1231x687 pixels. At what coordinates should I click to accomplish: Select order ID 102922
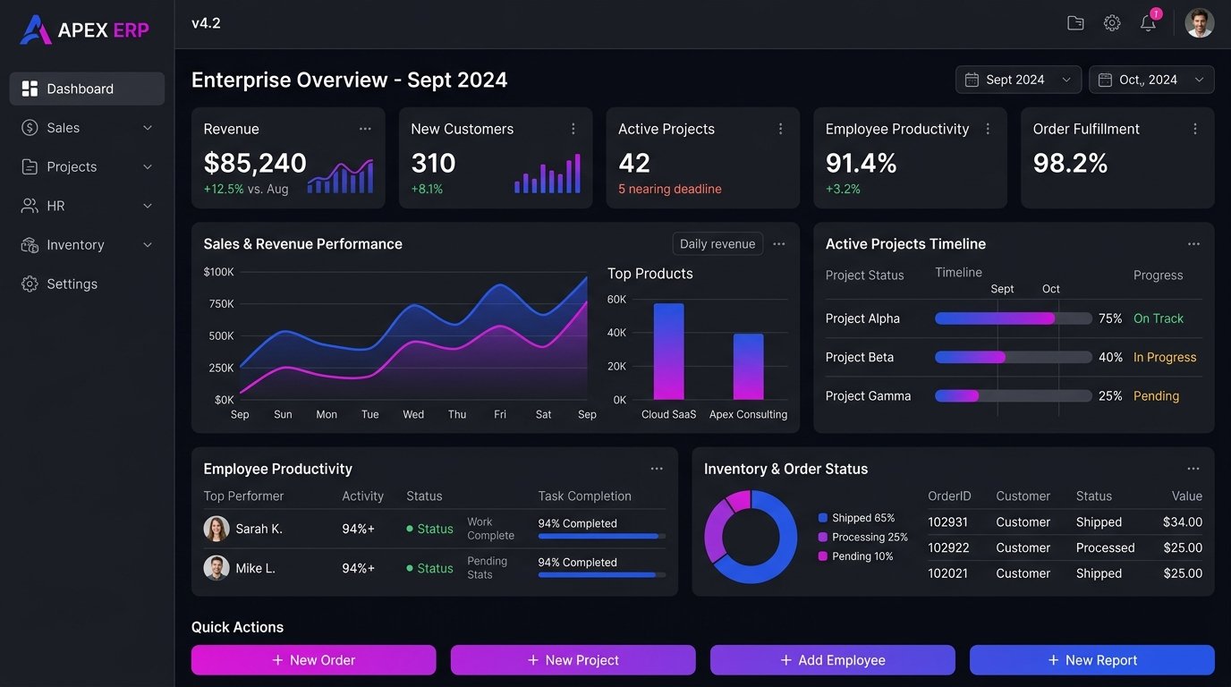point(948,548)
